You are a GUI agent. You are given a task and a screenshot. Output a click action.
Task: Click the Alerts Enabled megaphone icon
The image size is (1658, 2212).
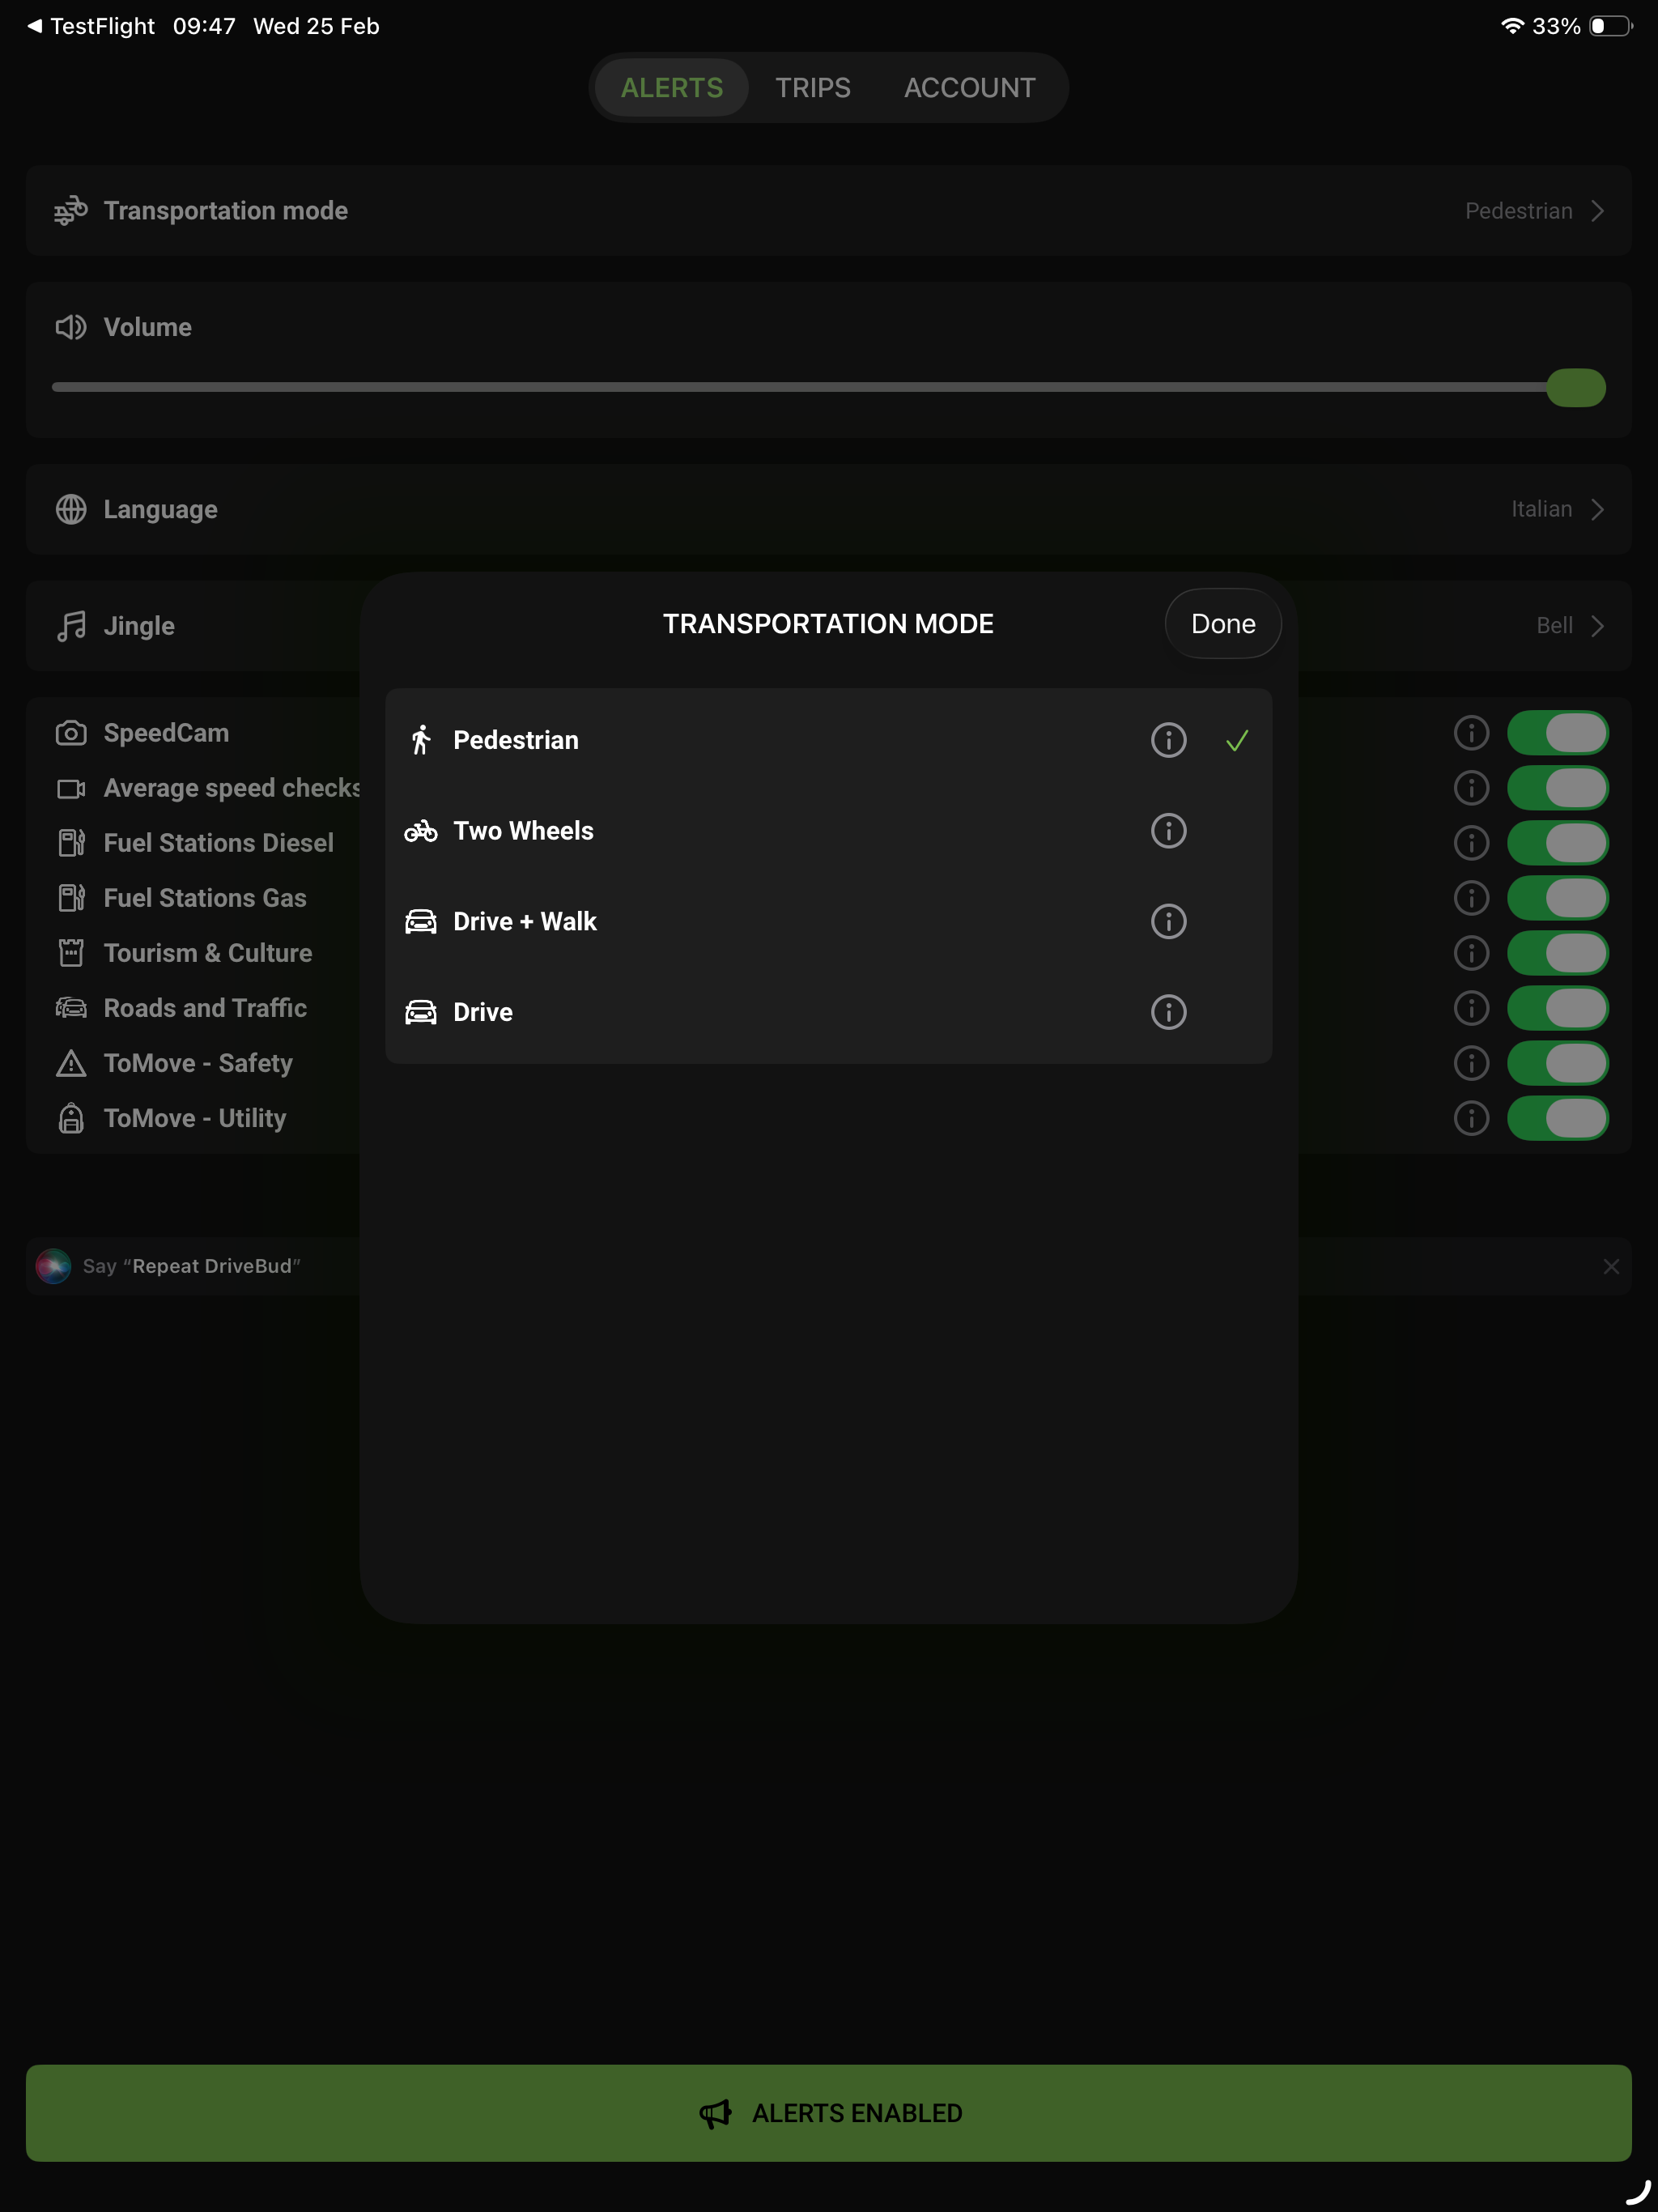(x=716, y=2113)
